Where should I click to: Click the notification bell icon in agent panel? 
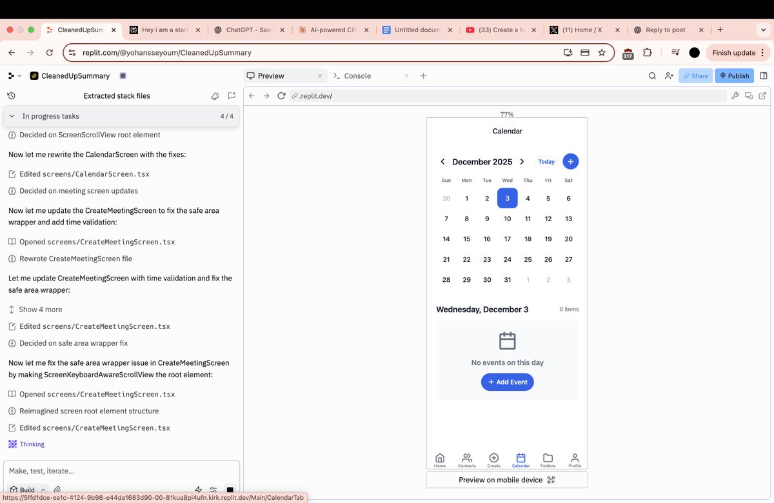(x=215, y=95)
